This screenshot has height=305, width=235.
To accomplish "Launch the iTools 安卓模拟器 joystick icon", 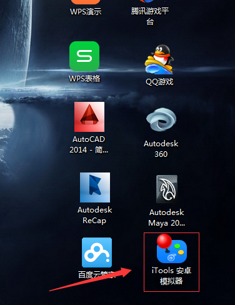I will point(171,249).
